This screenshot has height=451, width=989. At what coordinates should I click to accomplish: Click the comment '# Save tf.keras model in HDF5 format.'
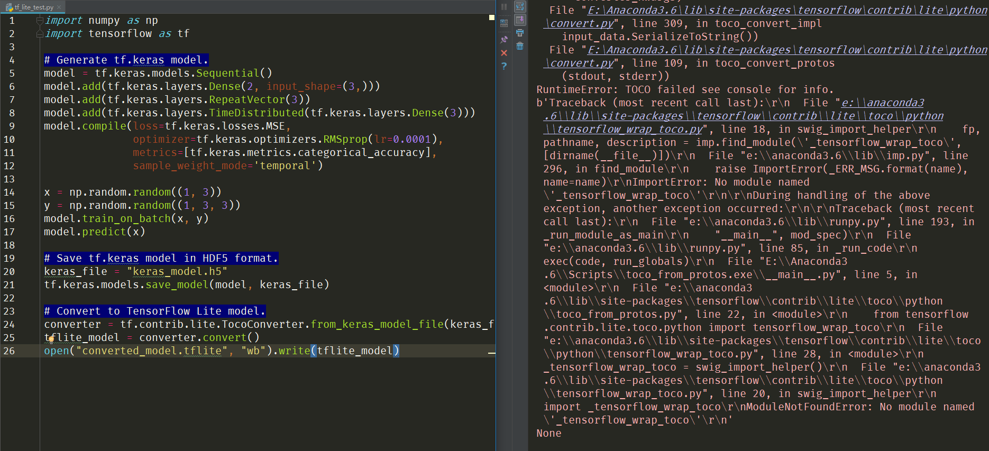[x=161, y=259]
